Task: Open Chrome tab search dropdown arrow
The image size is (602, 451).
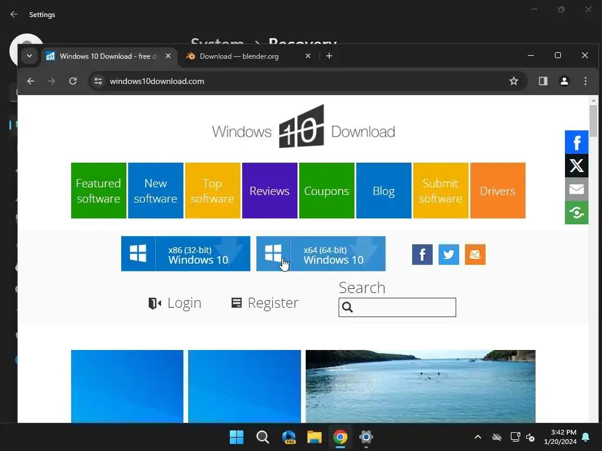Action: (29, 56)
